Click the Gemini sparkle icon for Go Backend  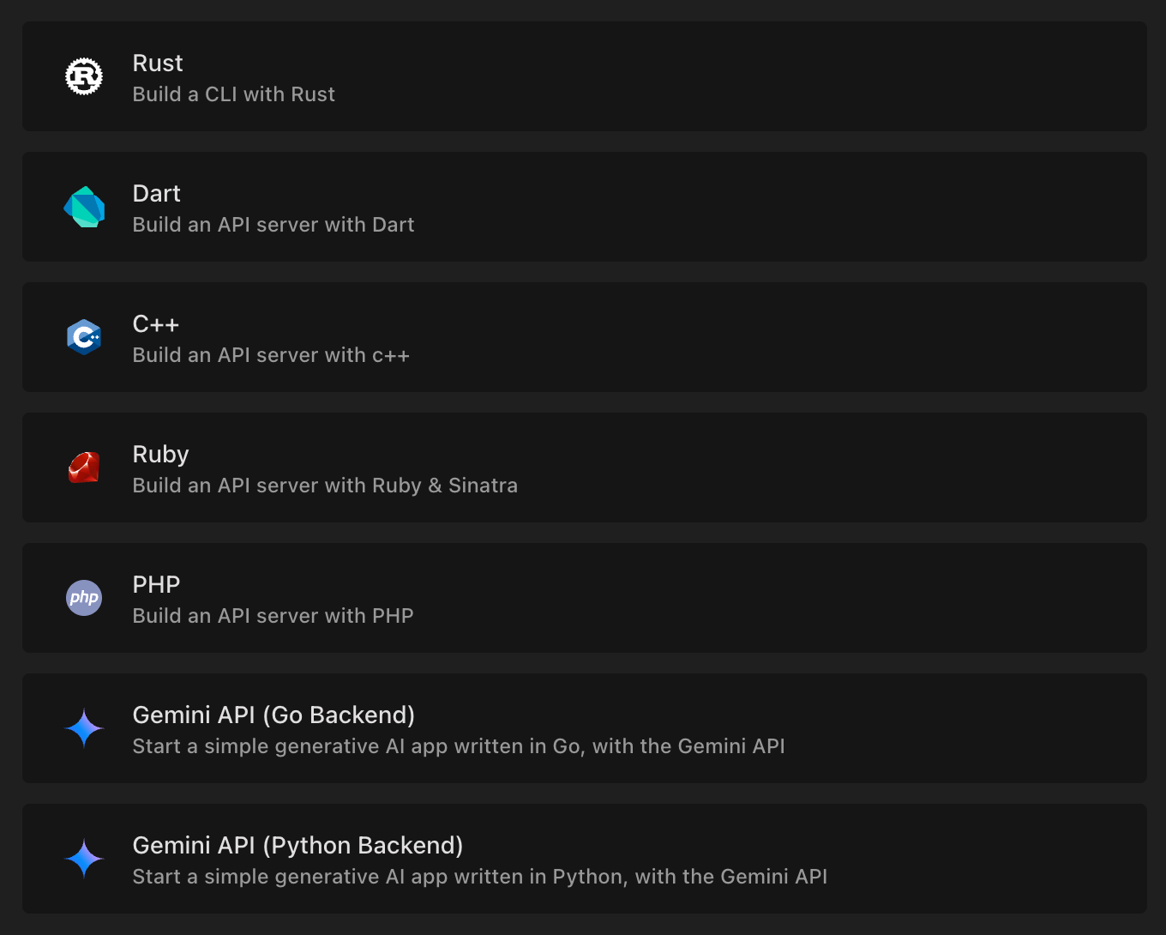coord(84,728)
